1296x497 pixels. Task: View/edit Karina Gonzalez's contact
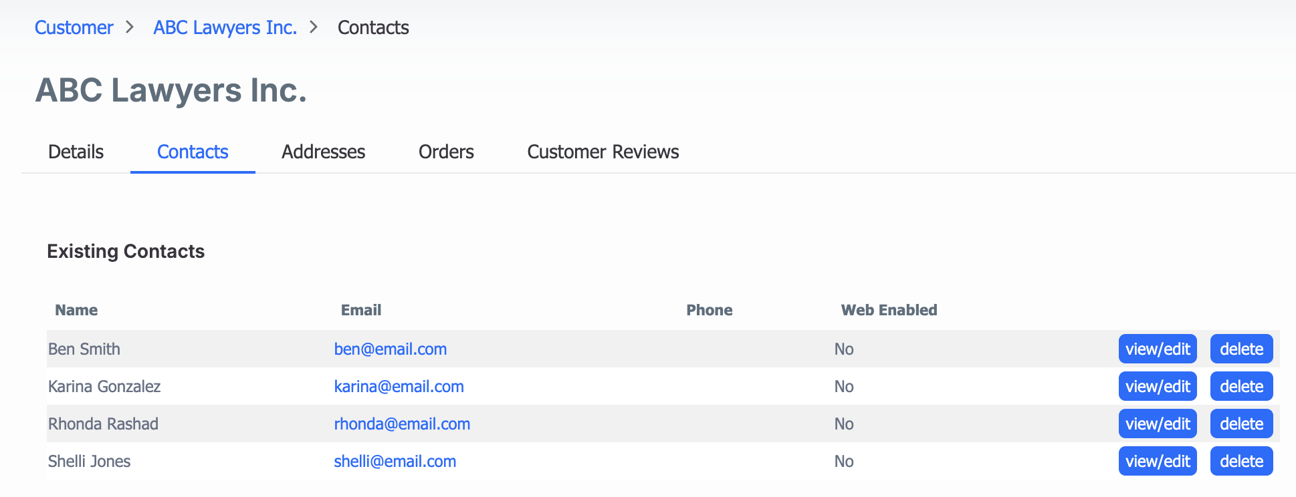point(1158,386)
